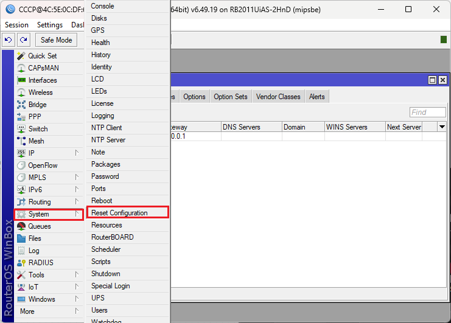Click the System gear icon
This screenshot has width=451, height=323.
(21, 214)
